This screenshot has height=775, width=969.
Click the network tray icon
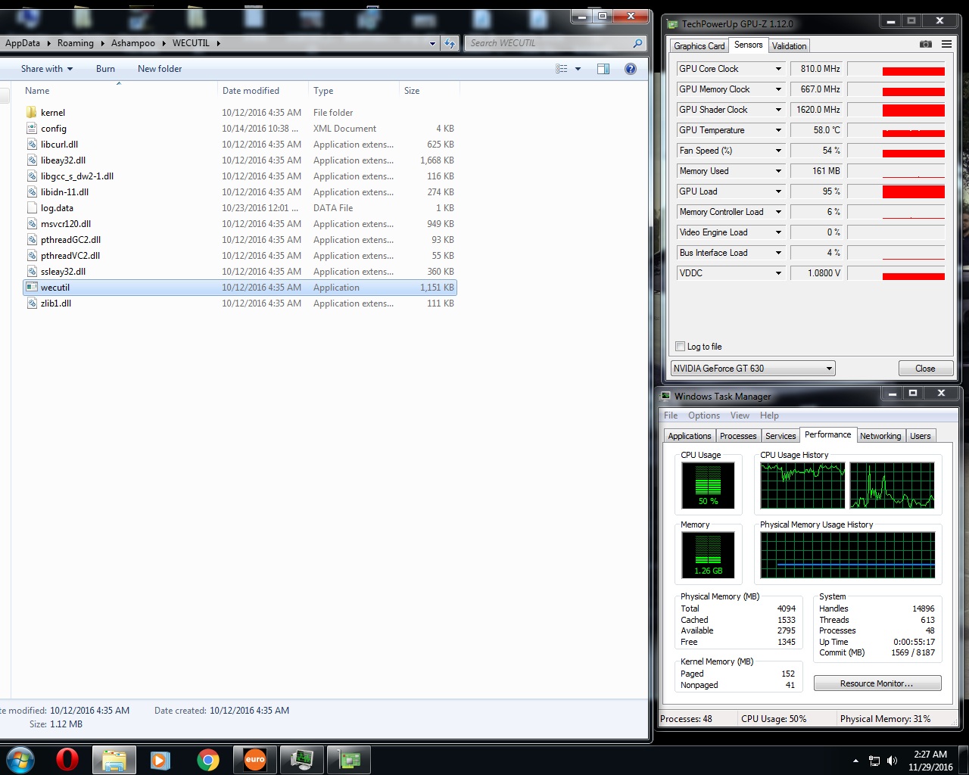pos(874,761)
